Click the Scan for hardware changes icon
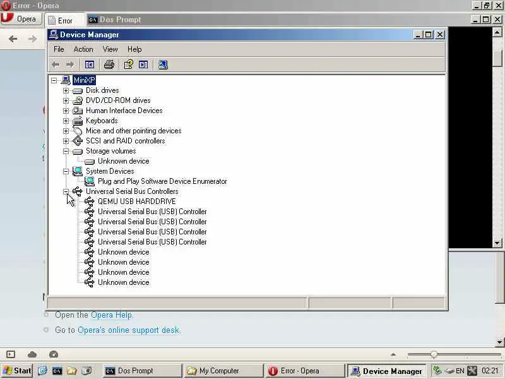 [163, 65]
